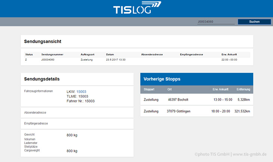Select the Göttingen delivery stop row
The height and width of the screenshot is (162, 273).
click(x=197, y=111)
